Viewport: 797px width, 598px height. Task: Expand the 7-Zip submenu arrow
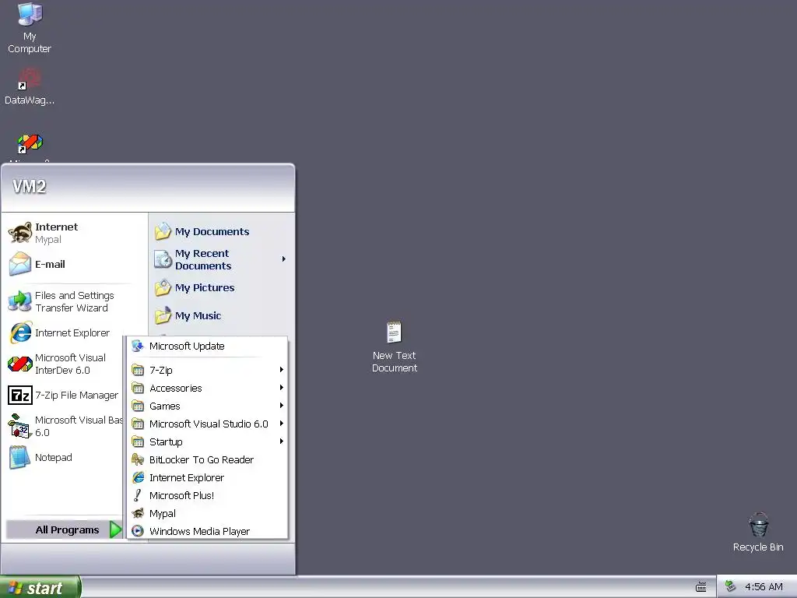(x=282, y=370)
